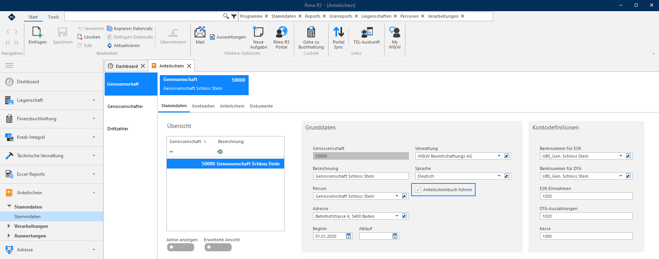The height and width of the screenshot is (259, 659).
Task: Open the Mail icon in ribbon
Action: (x=200, y=32)
